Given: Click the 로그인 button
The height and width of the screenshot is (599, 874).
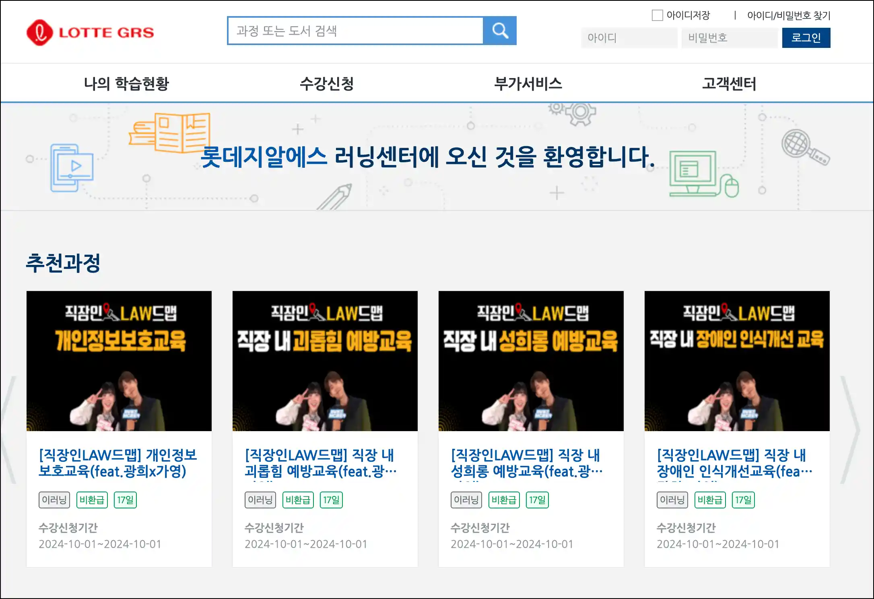Looking at the screenshot, I should click(806, 38).
